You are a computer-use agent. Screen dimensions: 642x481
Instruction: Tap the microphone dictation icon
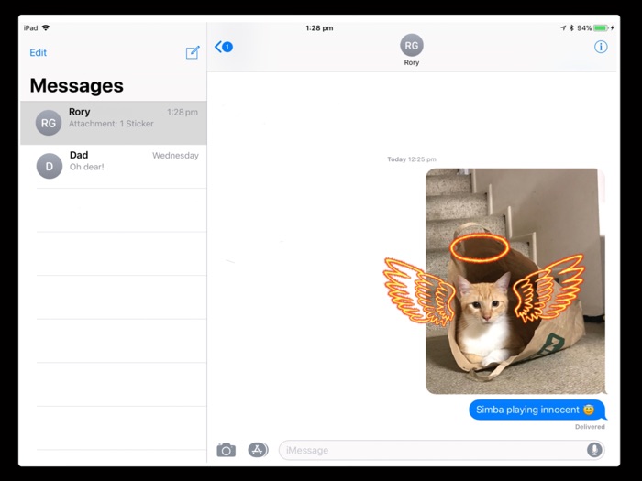click(x=594, y=450)
